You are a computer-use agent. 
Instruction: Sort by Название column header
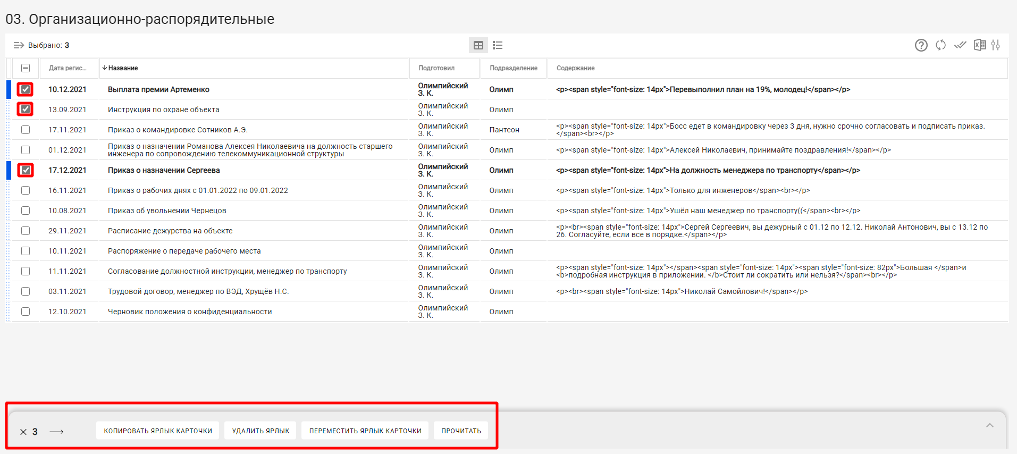(x=254, y=68)
